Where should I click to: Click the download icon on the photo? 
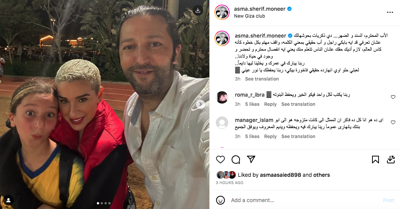pos(198,10)
